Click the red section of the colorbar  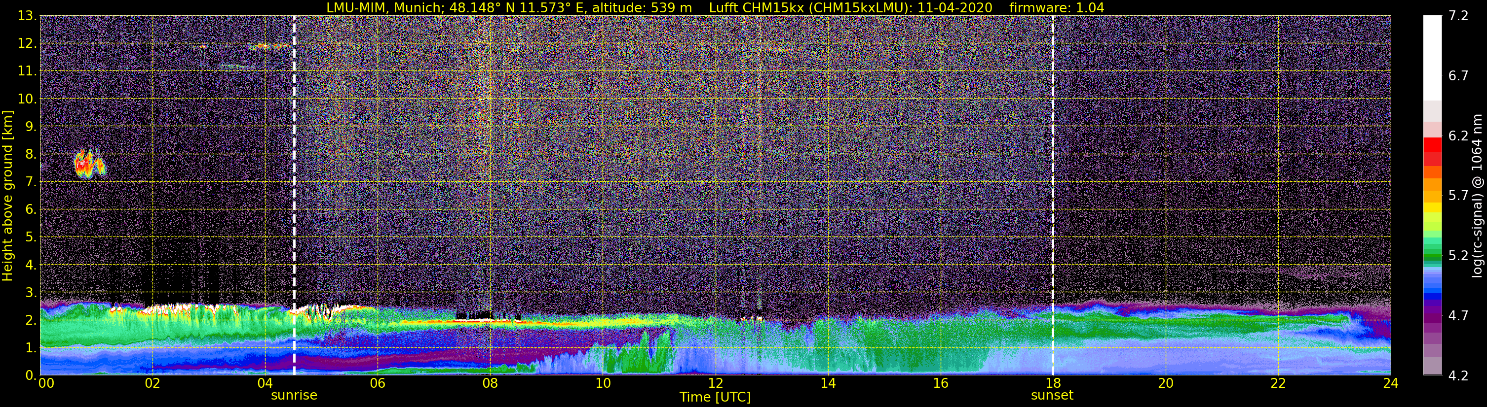pos(1432,152)
